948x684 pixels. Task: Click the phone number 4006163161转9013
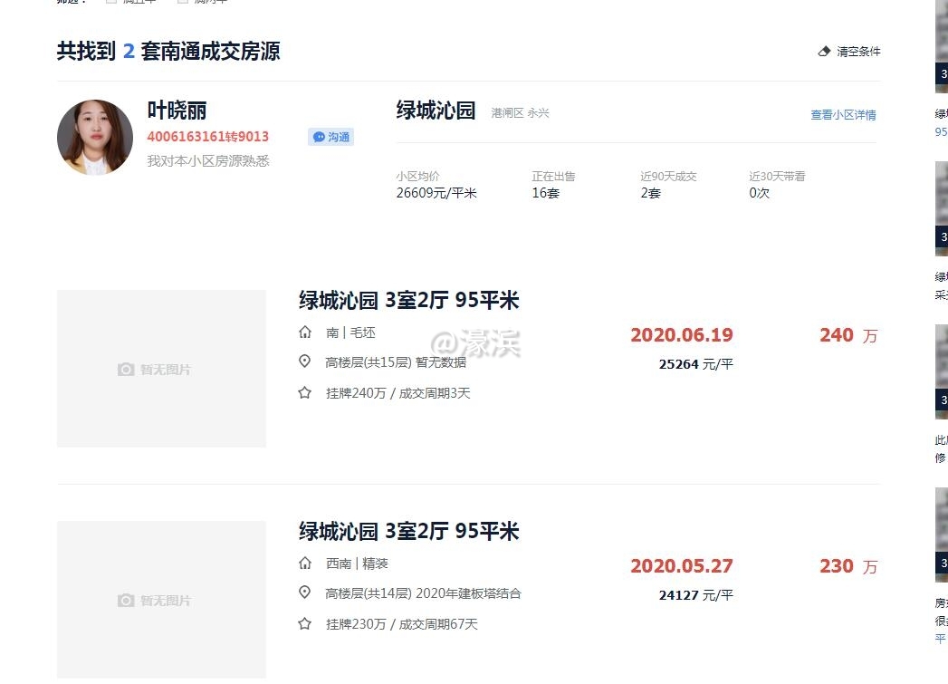pyautogui.click(x=207, y=137)
